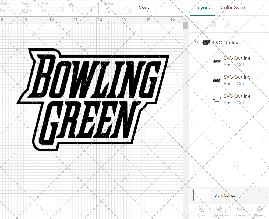Click the Sticker option toggle

(3, 11)
